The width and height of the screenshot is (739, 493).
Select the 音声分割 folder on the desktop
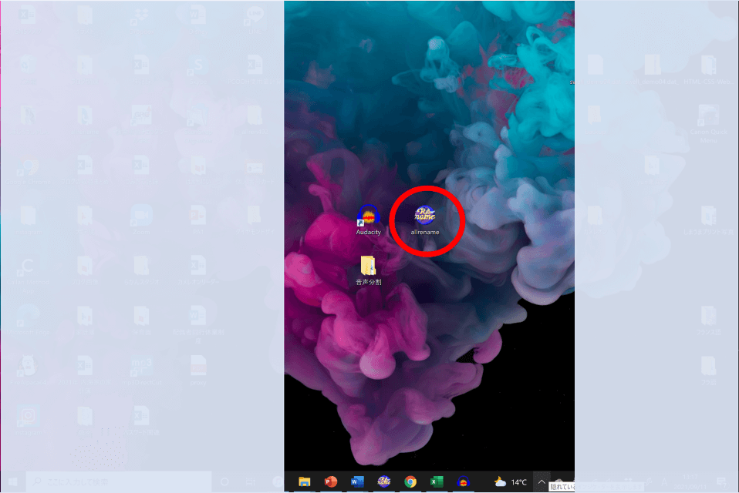coord(368,270)
